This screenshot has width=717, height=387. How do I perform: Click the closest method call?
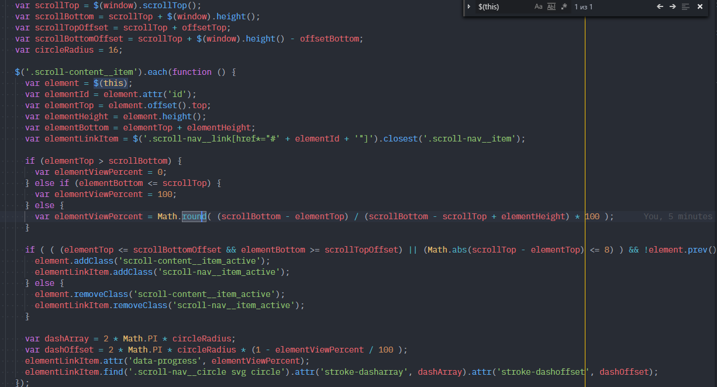(401, 139)
